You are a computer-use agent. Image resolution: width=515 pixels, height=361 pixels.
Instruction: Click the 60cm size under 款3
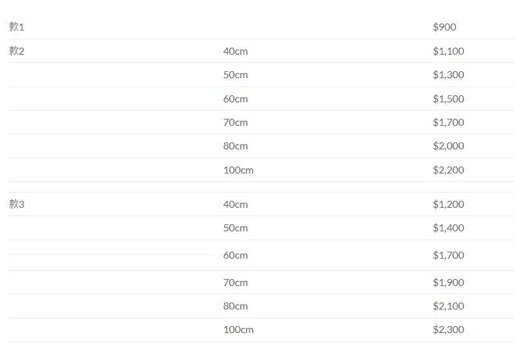tap(236, 255)
